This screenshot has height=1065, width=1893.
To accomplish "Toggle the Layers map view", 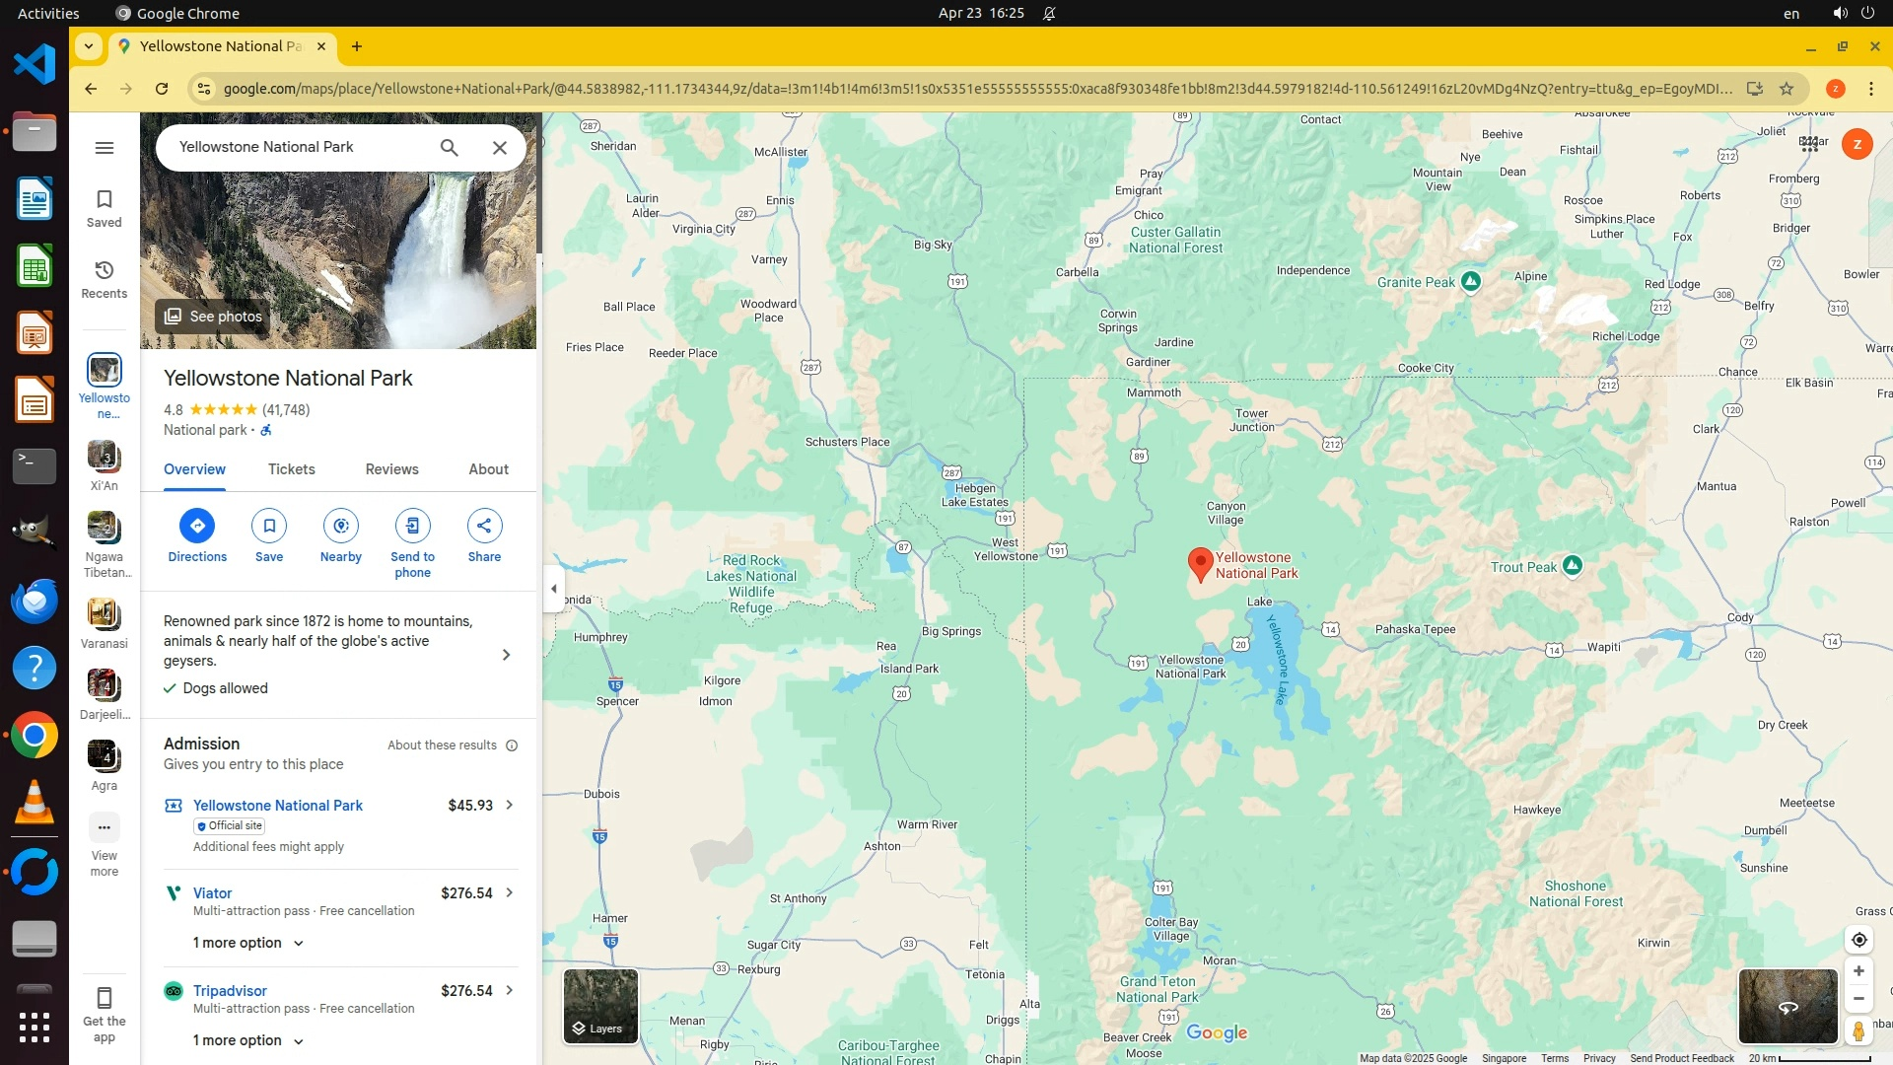I will click(x=600, y=1006).
